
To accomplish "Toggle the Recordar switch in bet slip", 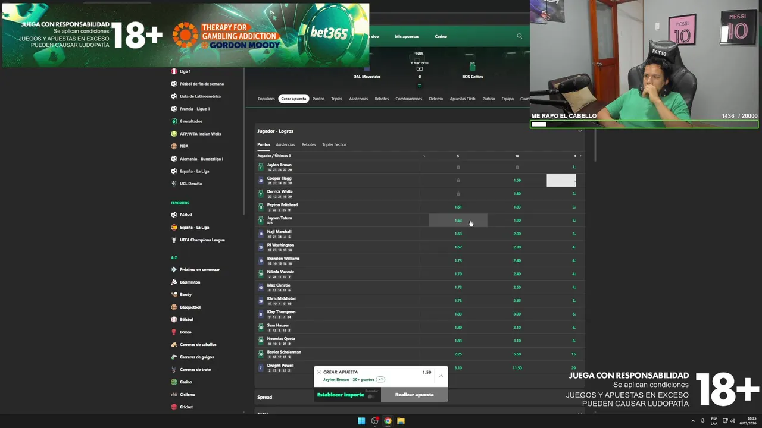I will pyautogui.click(x=371, y=396).
